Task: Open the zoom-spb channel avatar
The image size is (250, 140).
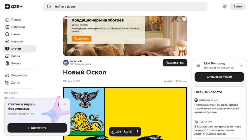Action: coord(66,63)
